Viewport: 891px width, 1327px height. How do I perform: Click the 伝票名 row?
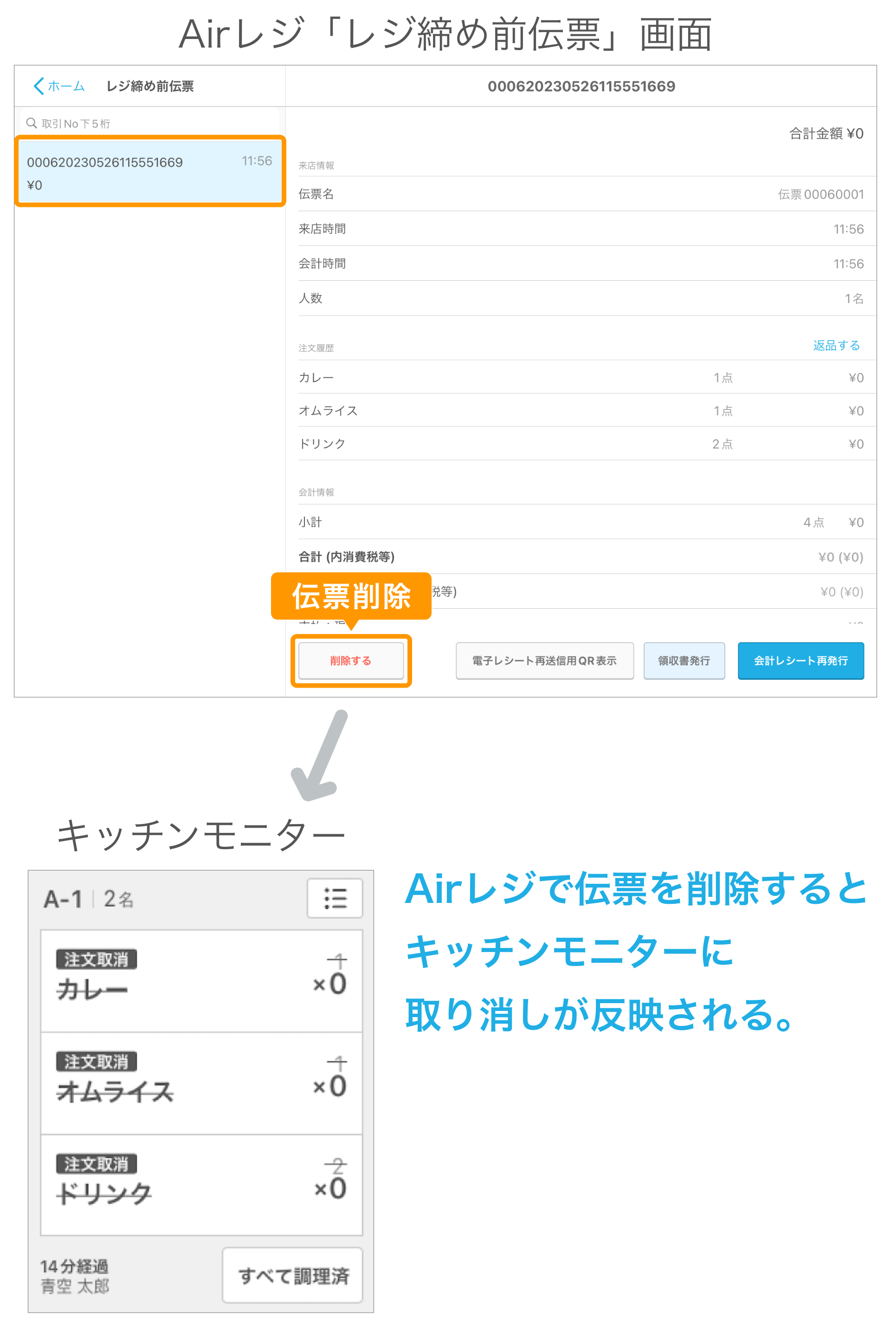tap(587, 194)
